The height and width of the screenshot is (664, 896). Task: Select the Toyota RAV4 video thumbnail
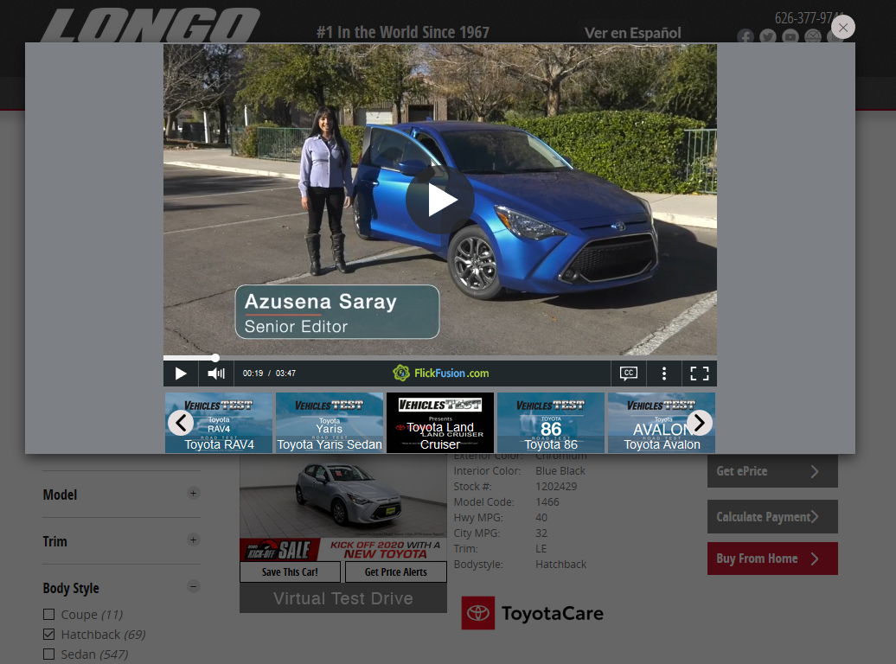219,423
